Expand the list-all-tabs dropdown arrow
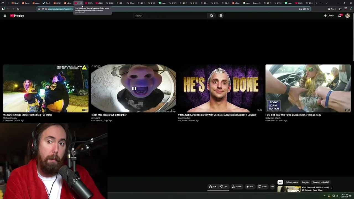 pyautogui.click(x=326, y=3)
